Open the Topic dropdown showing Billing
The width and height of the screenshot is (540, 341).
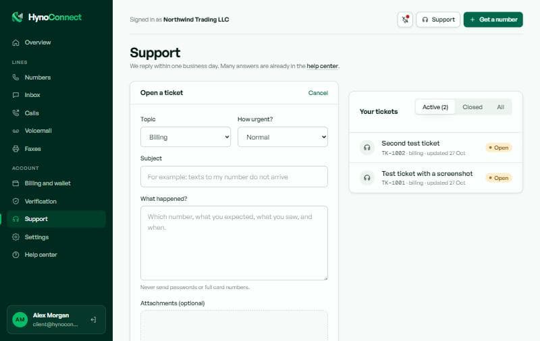point(186,137)
